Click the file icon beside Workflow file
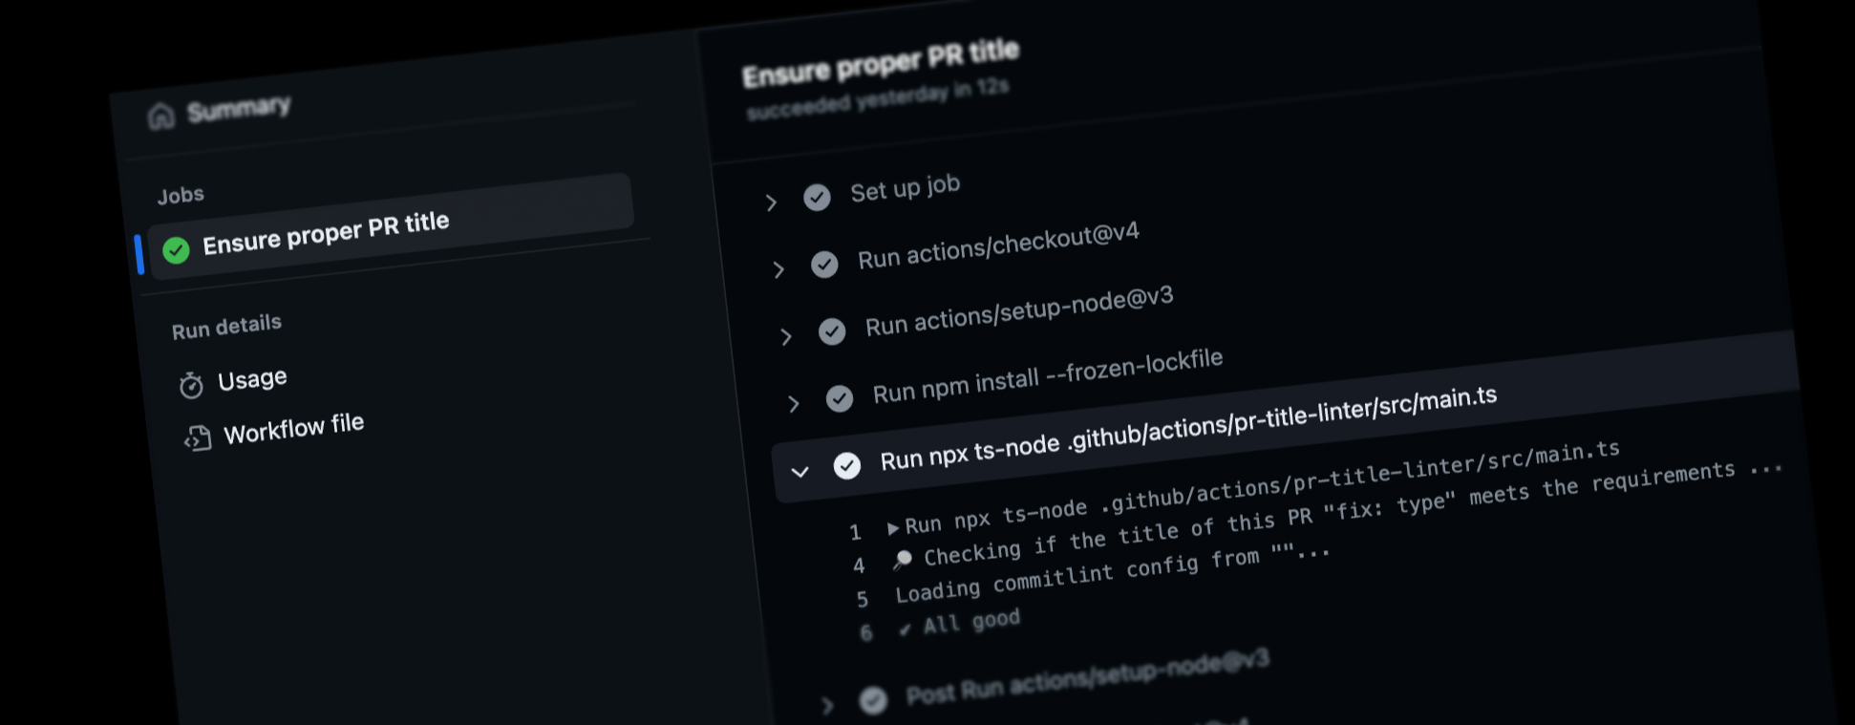The height and width of the screenshot is (725, 1855). pos(196,436)
